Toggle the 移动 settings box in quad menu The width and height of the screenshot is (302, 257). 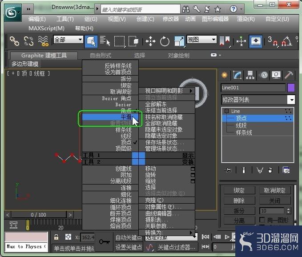[193, 169]
